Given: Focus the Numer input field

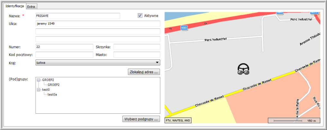Looking at the screenshot, I should click(x=64, y=47).
